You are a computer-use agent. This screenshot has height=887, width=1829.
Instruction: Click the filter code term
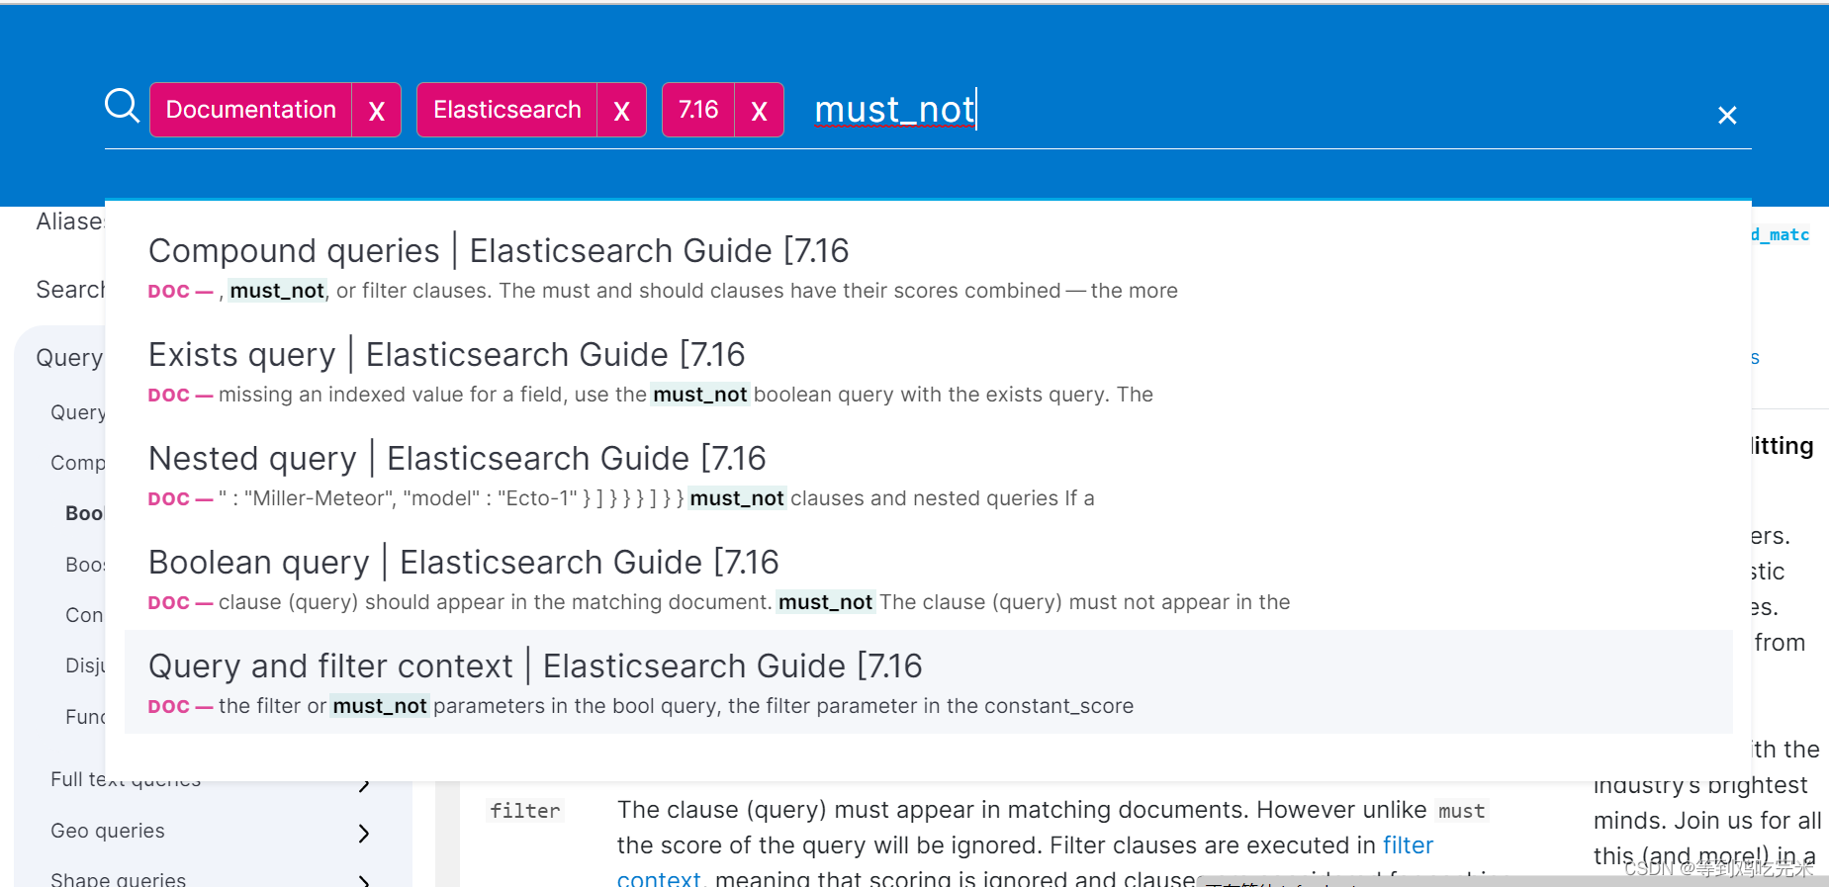[525, 811]
